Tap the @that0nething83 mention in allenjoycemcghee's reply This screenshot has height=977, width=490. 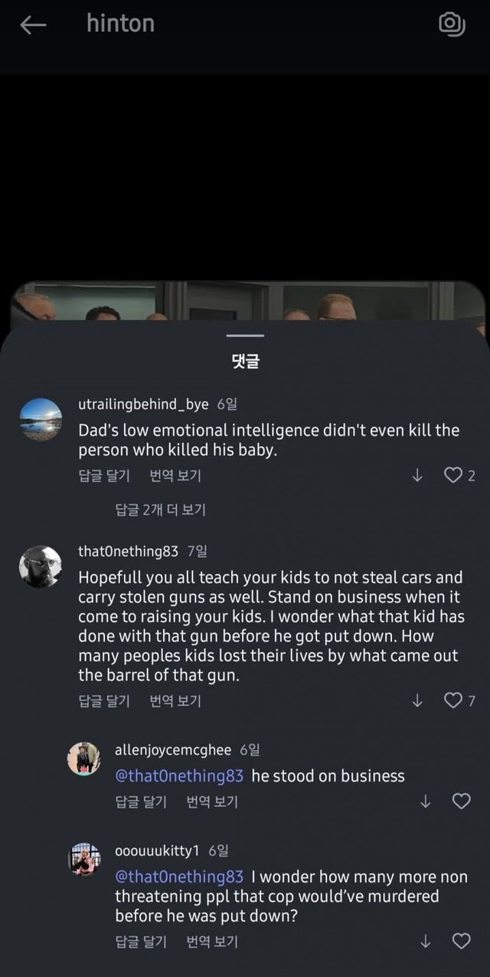(179, 775)
